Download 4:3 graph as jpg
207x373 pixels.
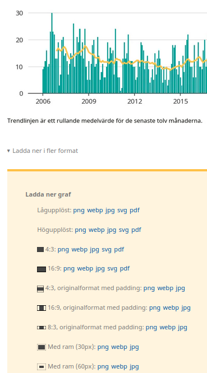coord(94,250)
